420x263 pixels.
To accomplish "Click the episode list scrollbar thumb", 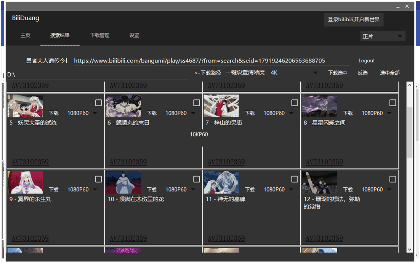I will point(409,132).
